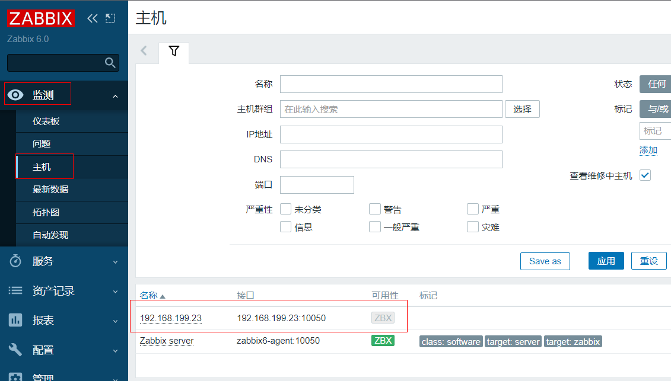Click the list icon for 资产记录
671x381 pixels.
click(15, 291)
